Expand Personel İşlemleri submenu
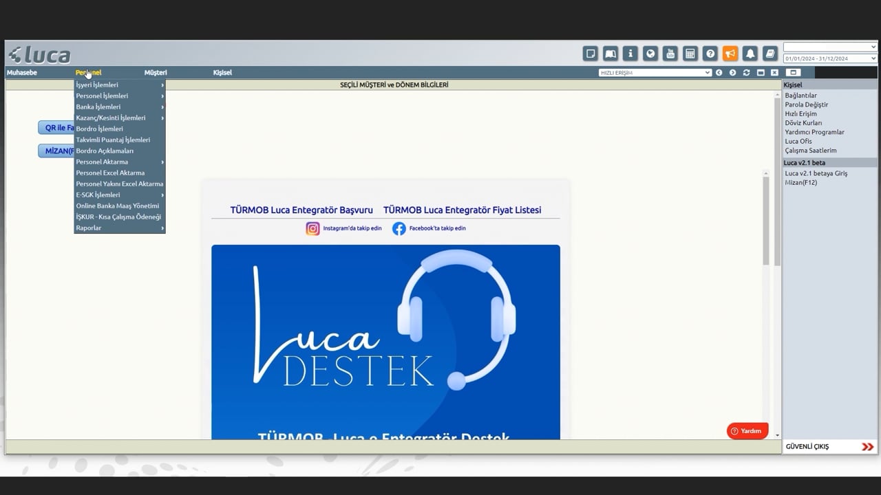Image resolution: width=881 pixels, height=495 pixels. [x=120, y=96]
